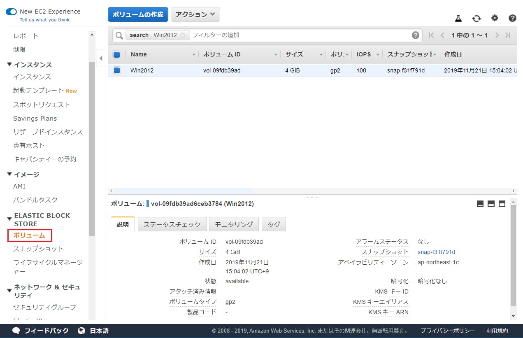
Task: Open 専有ホスト in sidebar
Action: point(29,145)
